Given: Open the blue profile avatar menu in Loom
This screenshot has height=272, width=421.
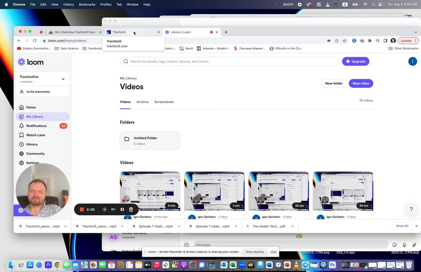Looking at the screenshot, I should click(412, 61).
